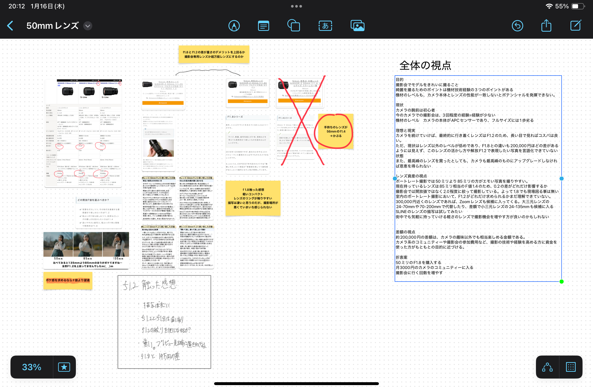Open the title menu beside 50mm レンズ
Image resolution: width=593 pixels, height=389 pixels.
(x=88, y=26)
